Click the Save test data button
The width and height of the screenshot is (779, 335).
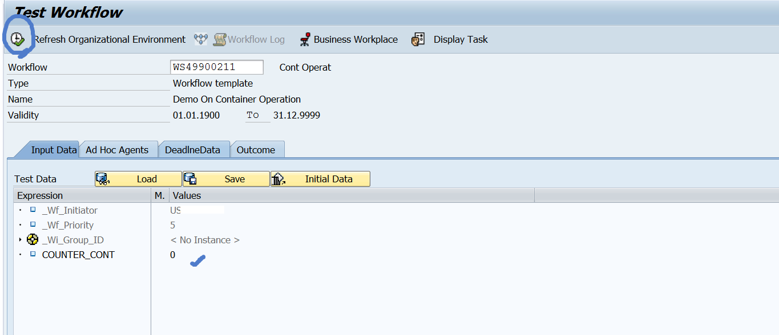tap(226, 179)
